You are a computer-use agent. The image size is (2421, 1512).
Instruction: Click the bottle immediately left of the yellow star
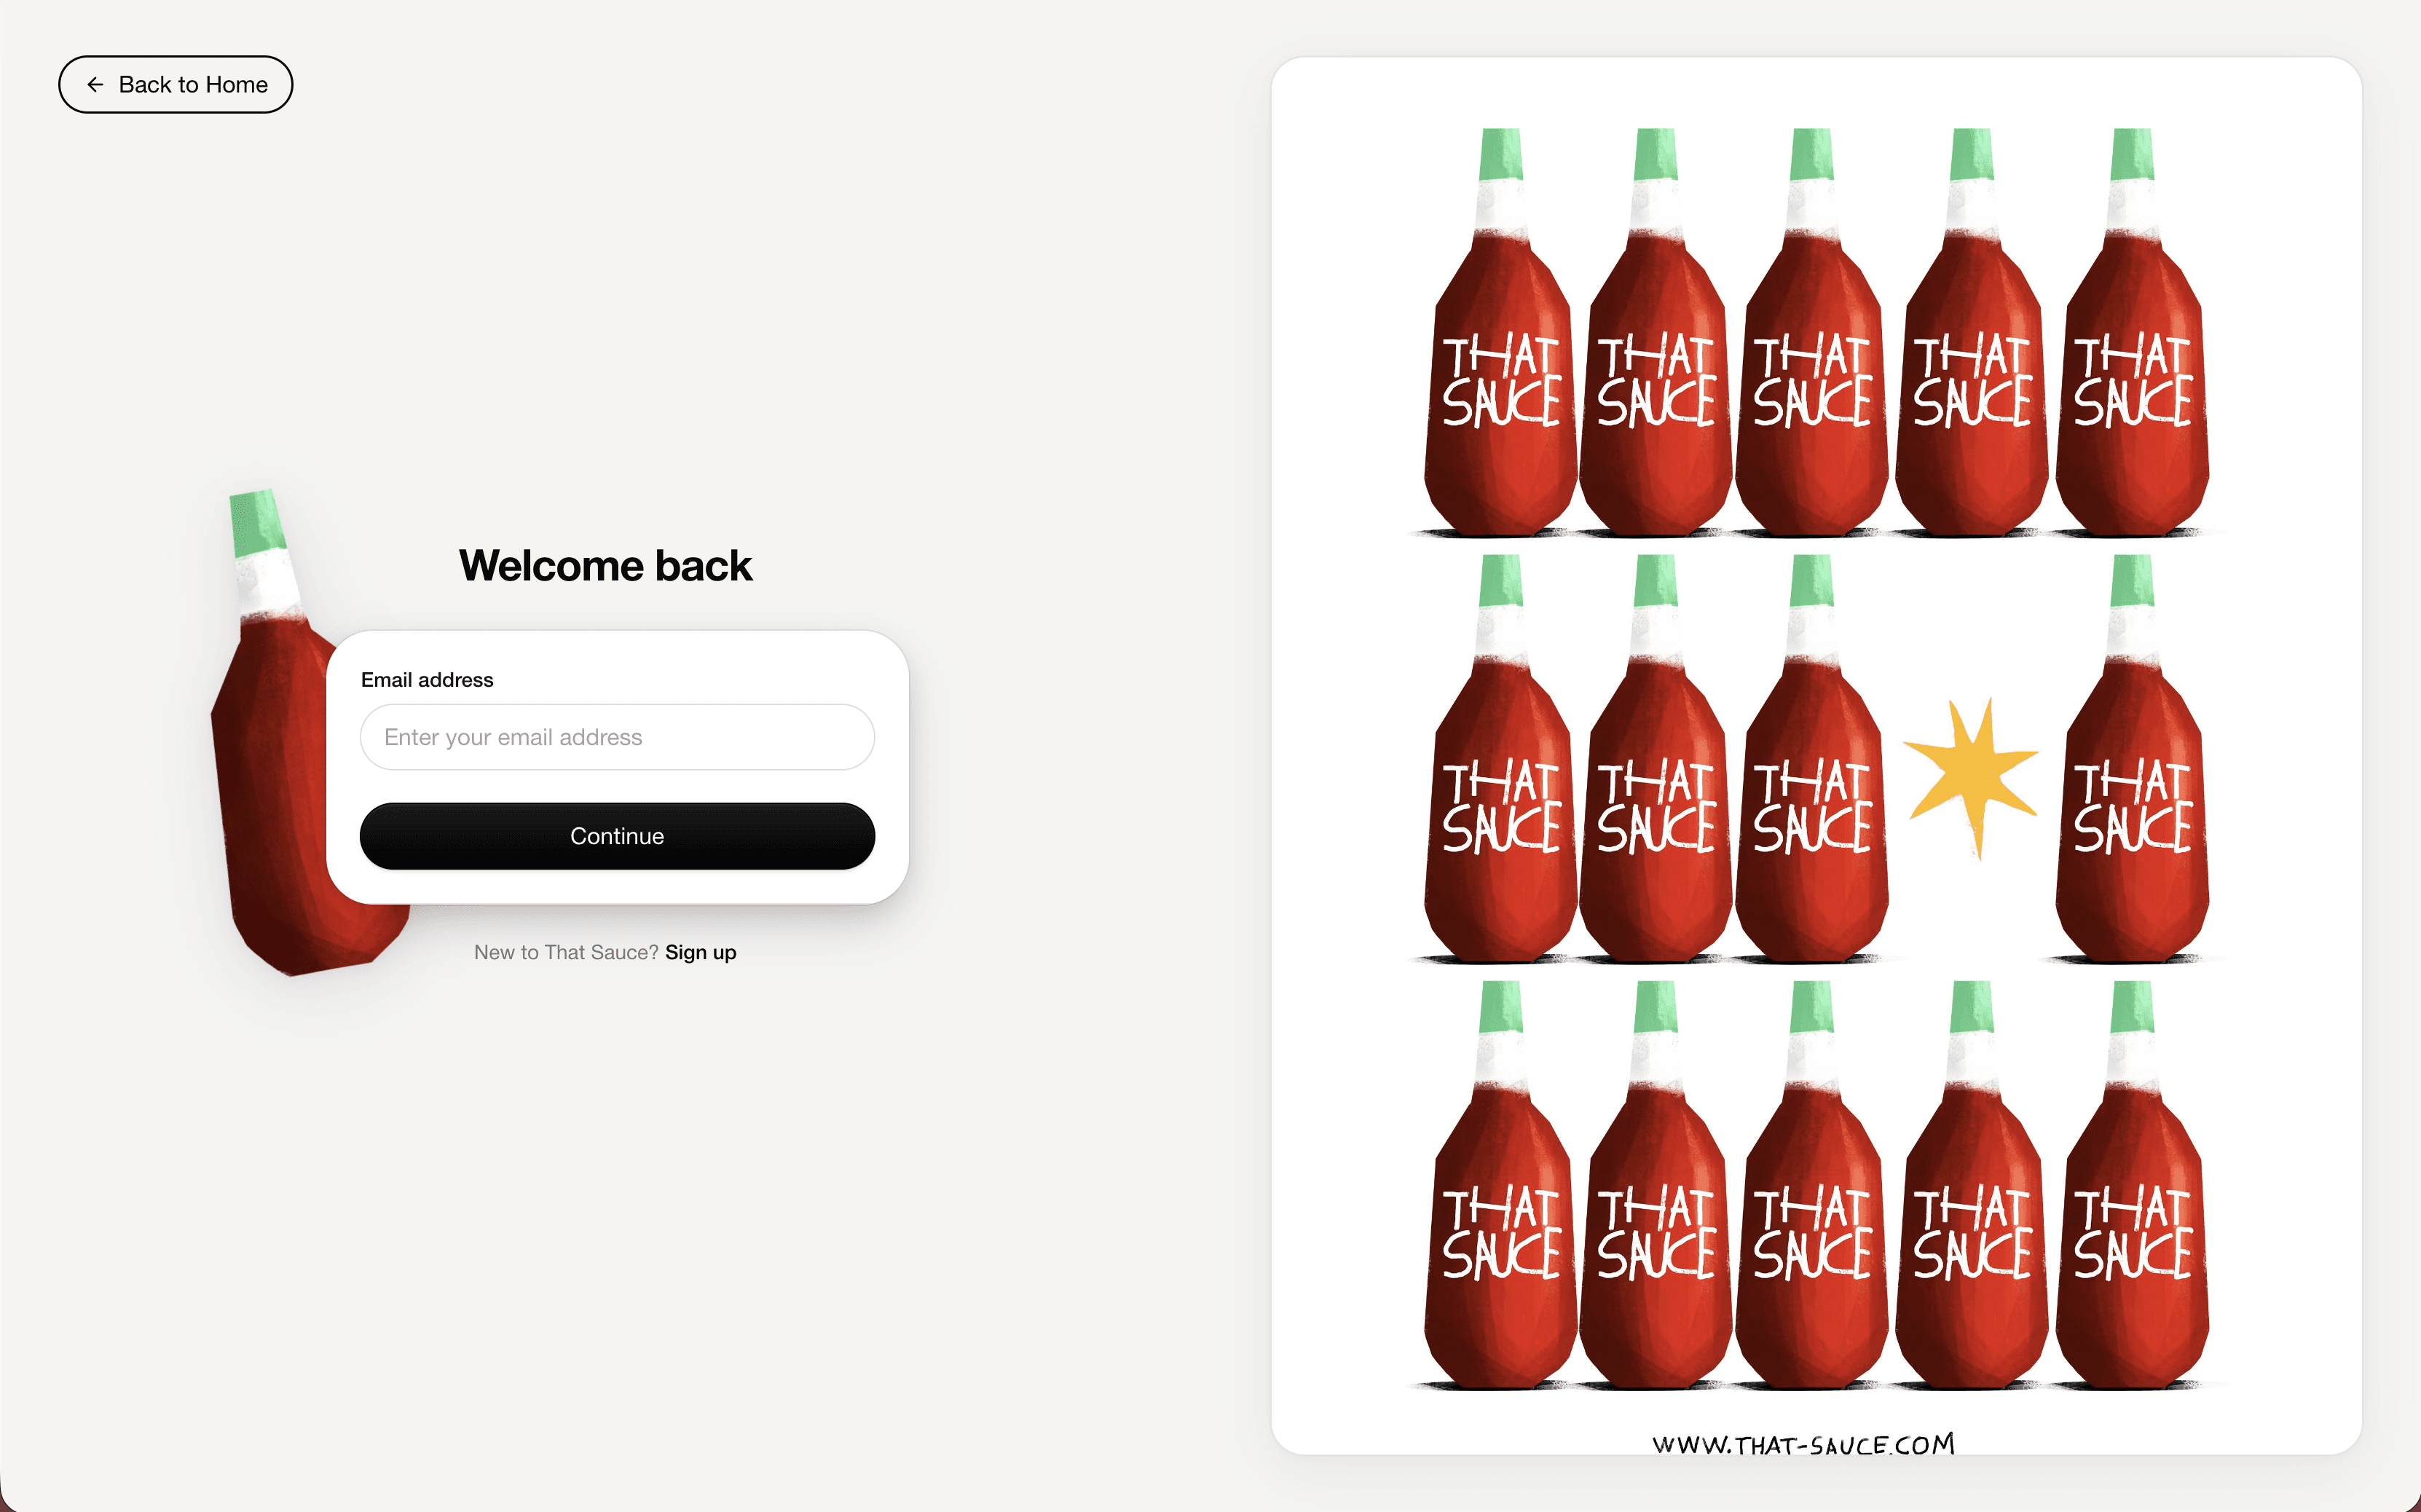tap(1811, 758)
